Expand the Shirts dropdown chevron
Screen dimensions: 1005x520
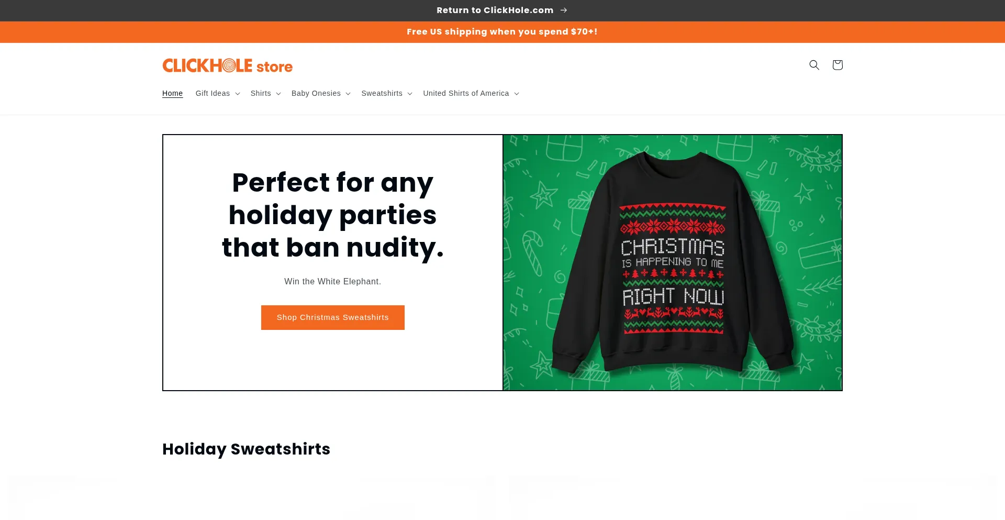tap(278, 94)
